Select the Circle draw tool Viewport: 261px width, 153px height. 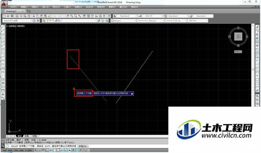(x=3, y=49)
